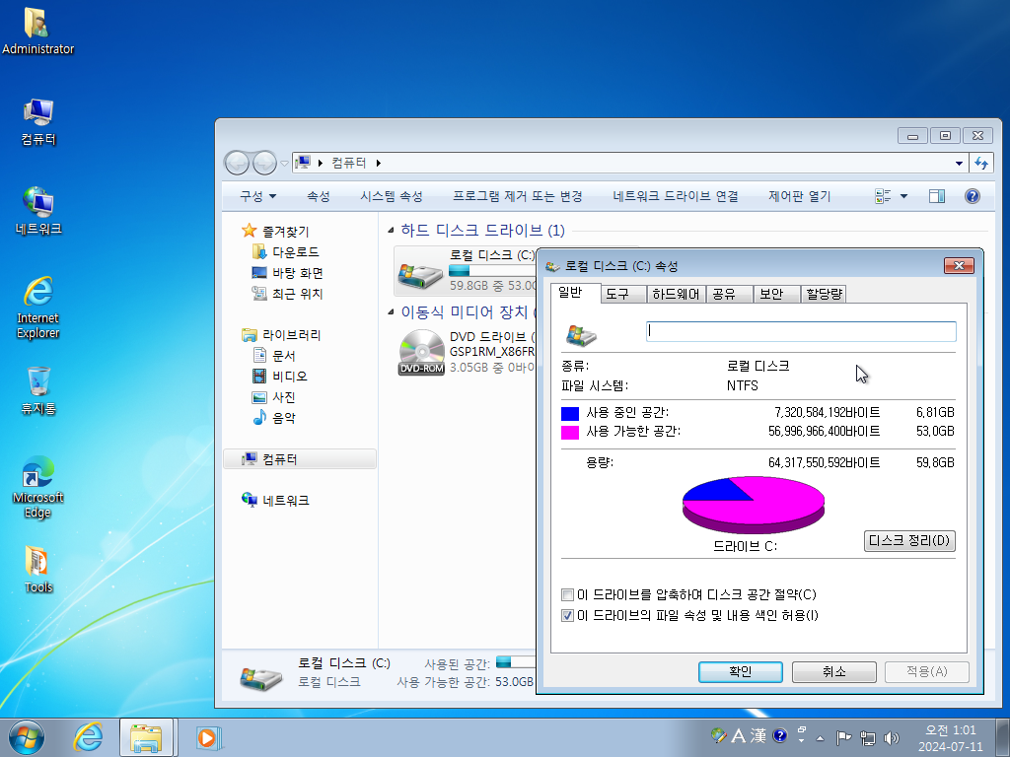Image resolution: width=1010 pixels, height=757 pixels.
Task: Select 최근 위치 in favorites
Action: [x=287, y=294]
